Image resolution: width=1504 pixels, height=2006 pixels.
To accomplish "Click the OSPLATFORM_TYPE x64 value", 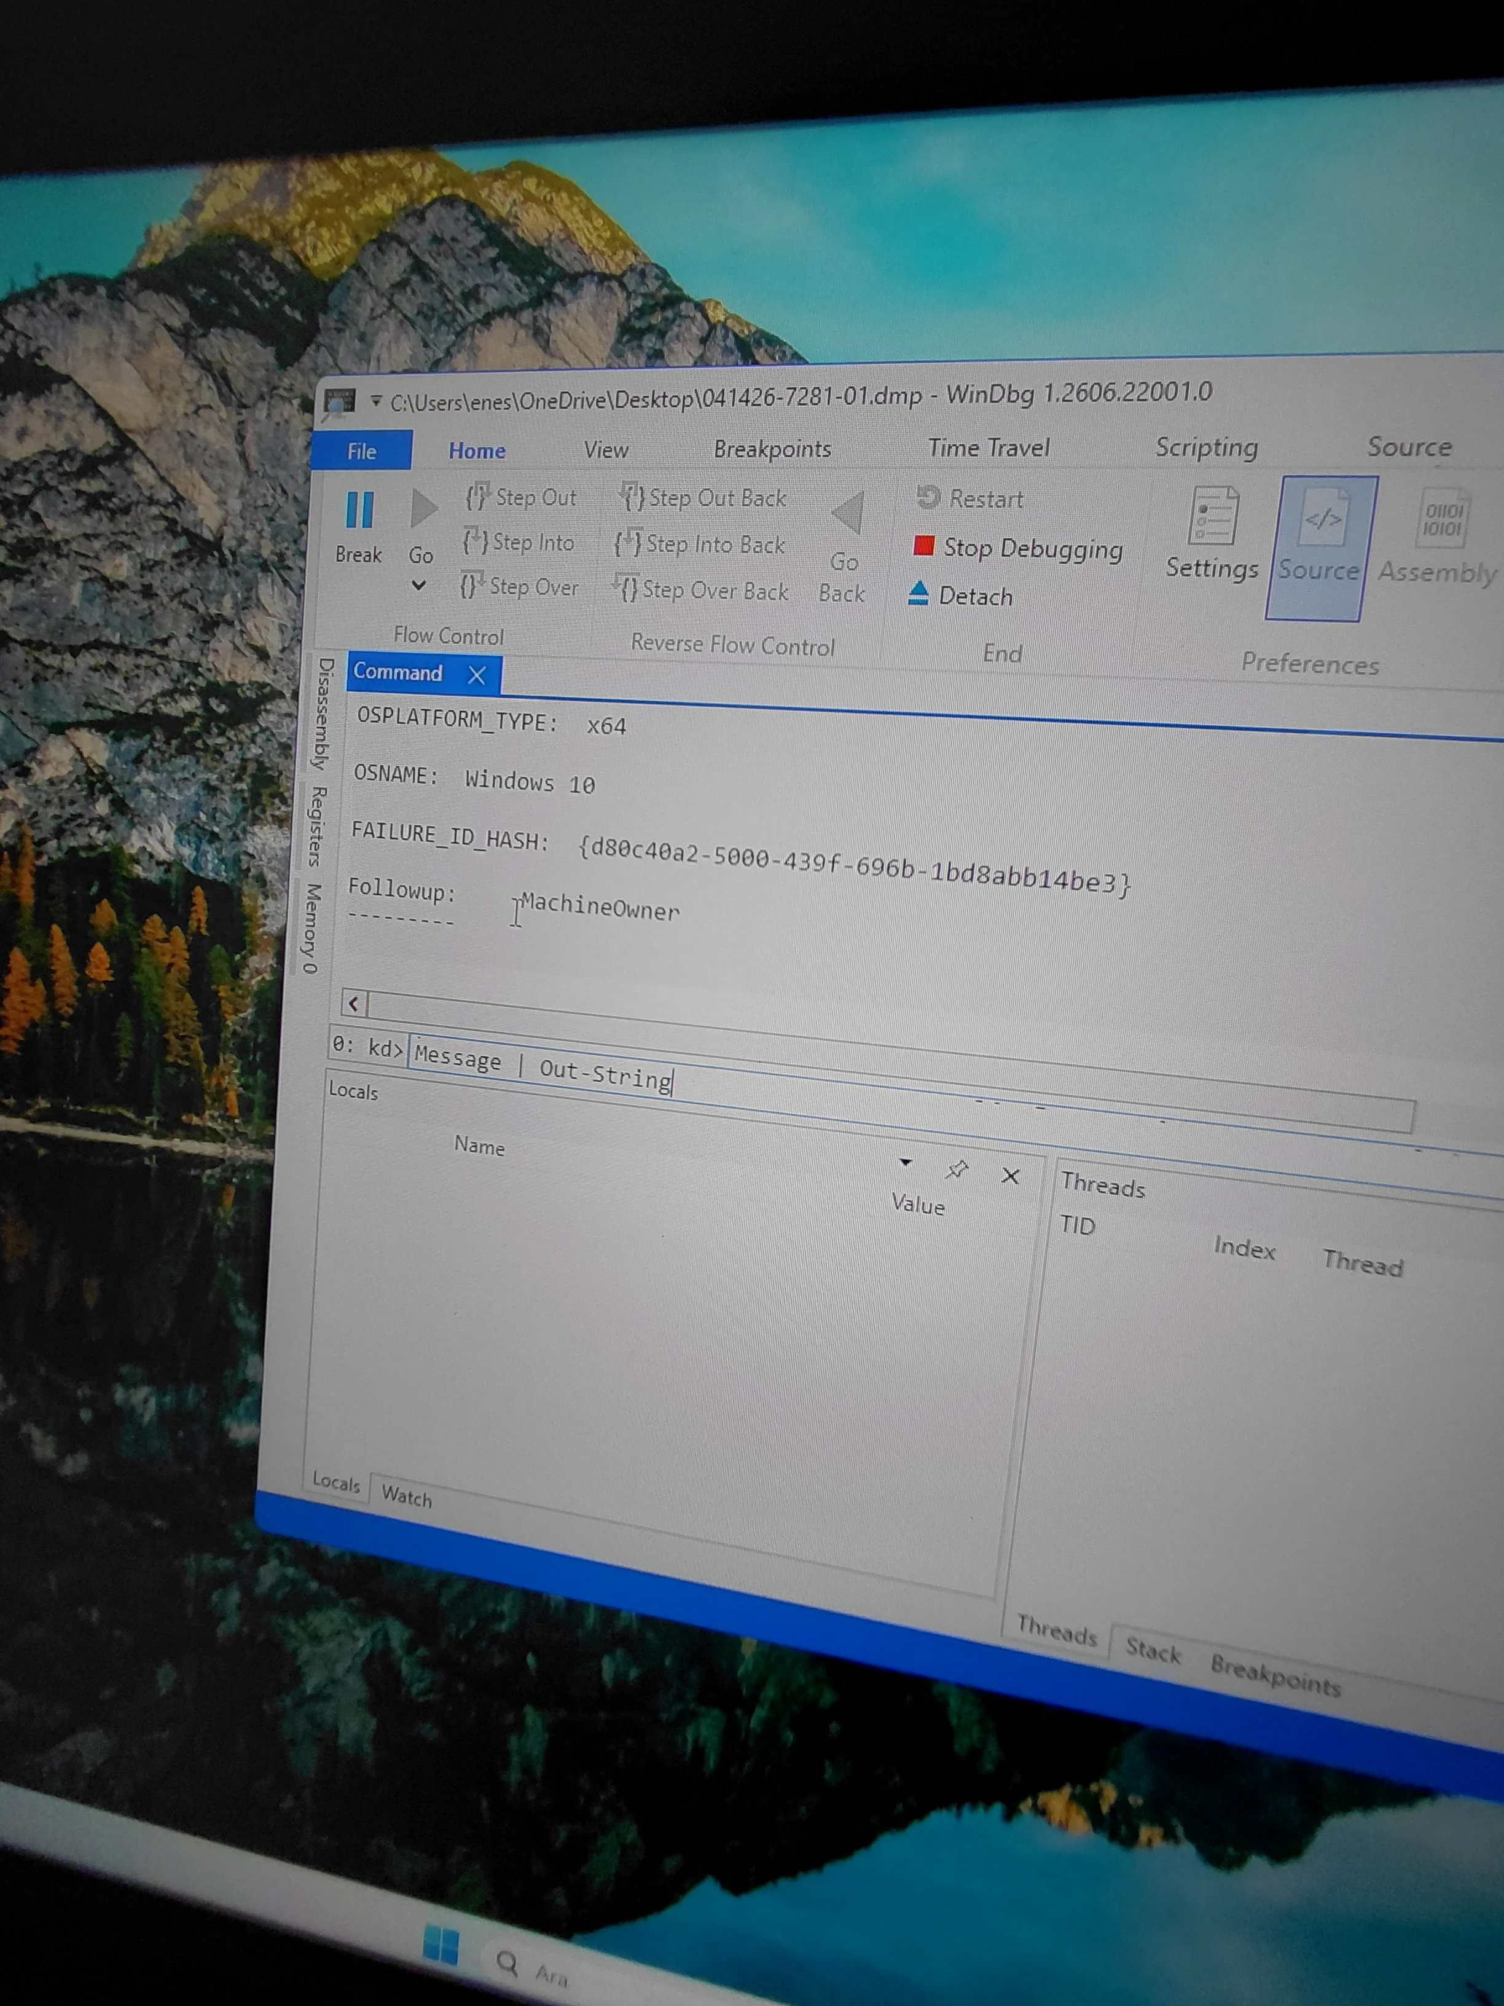I will pyautogui.click(x=606, y=725).
